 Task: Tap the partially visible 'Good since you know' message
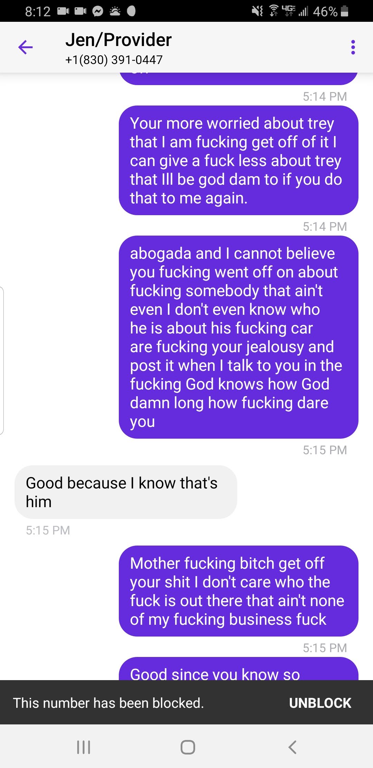tap(238, 669)
